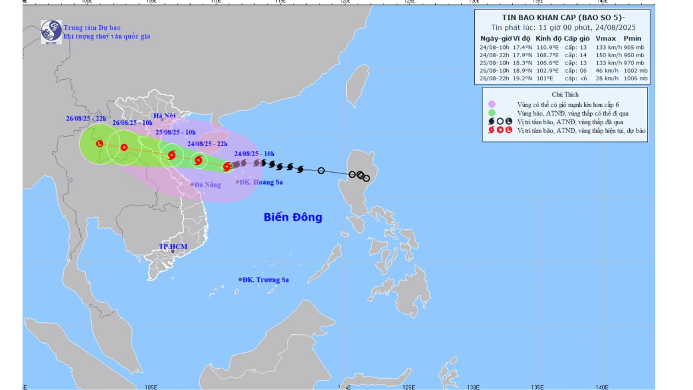
Task: Click the ĐK. Trường Sa label
Action: tap(265, 279)
